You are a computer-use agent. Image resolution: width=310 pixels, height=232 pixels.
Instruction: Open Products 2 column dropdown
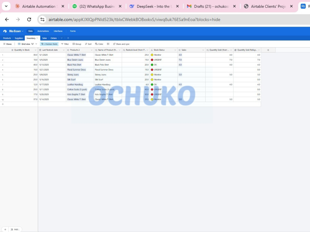(91, 50)
